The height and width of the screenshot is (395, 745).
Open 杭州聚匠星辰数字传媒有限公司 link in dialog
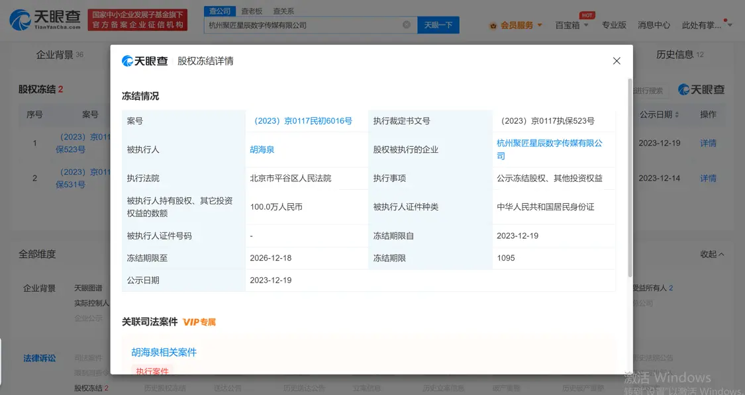[549, 149]
